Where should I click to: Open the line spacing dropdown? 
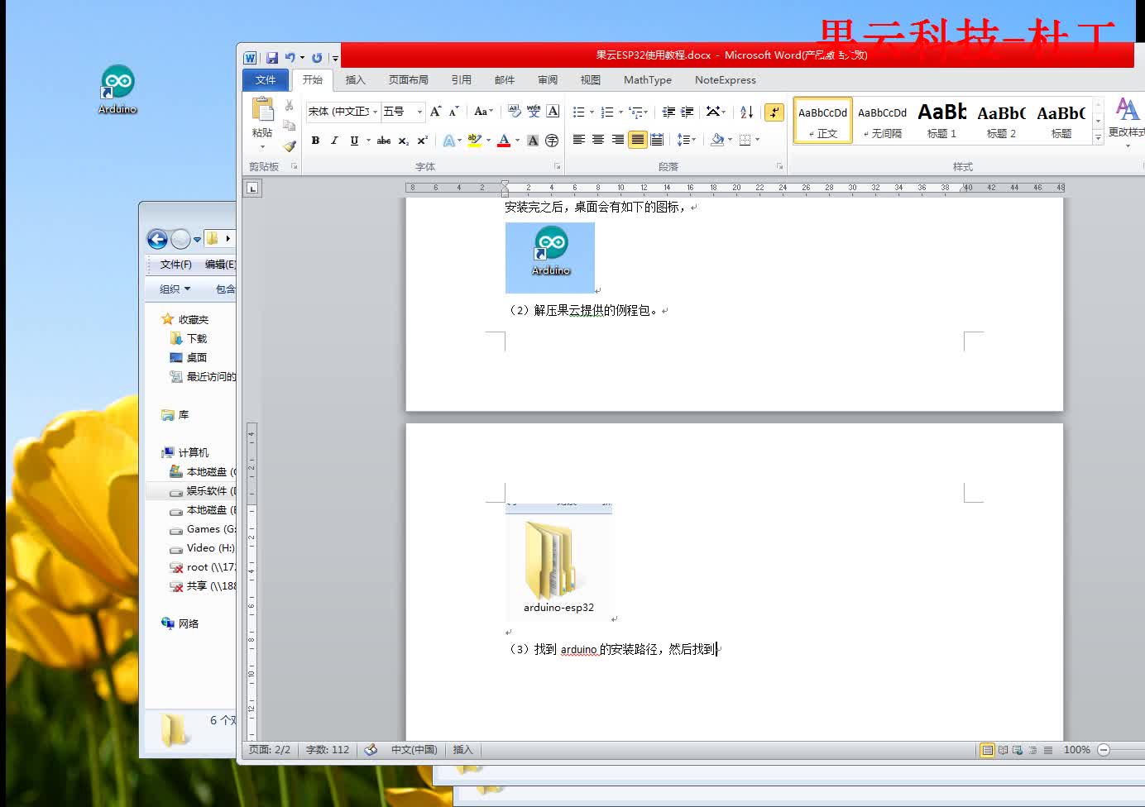(x=687, y=140)
